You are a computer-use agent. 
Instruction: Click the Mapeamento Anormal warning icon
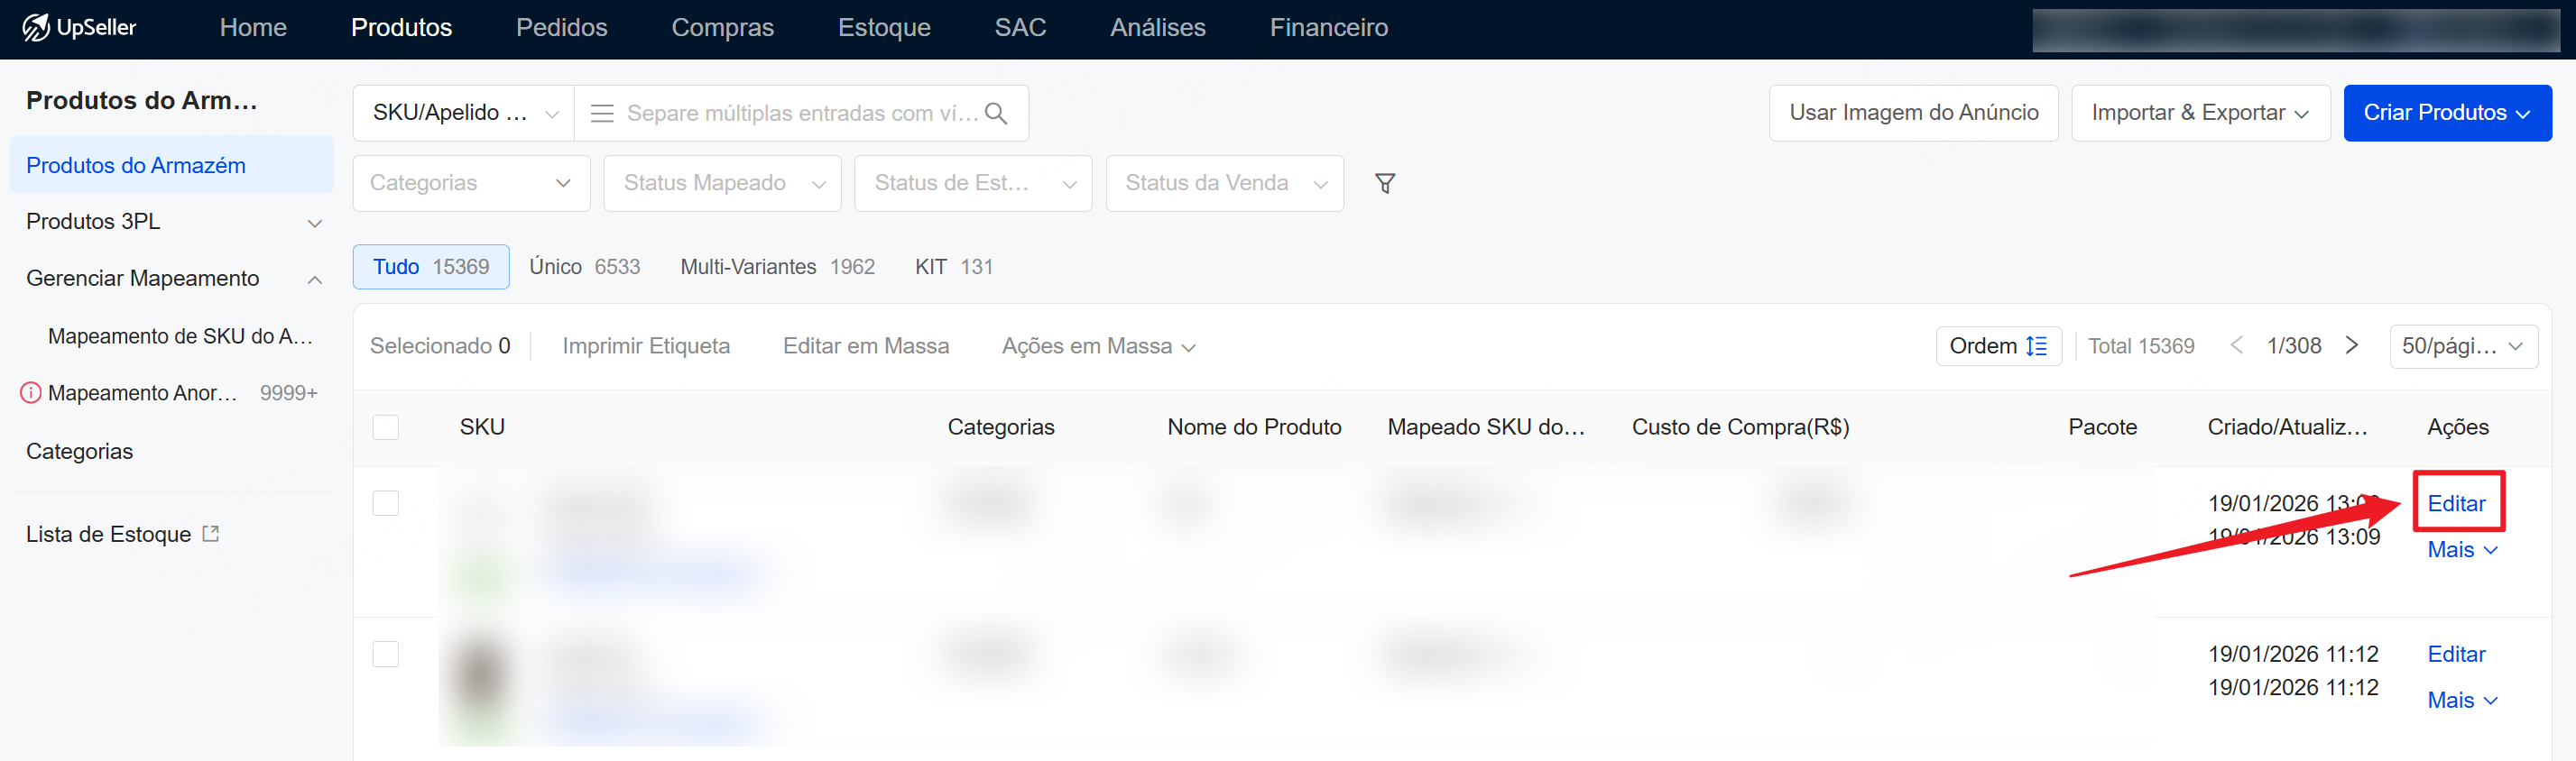(x=31, y=393)
